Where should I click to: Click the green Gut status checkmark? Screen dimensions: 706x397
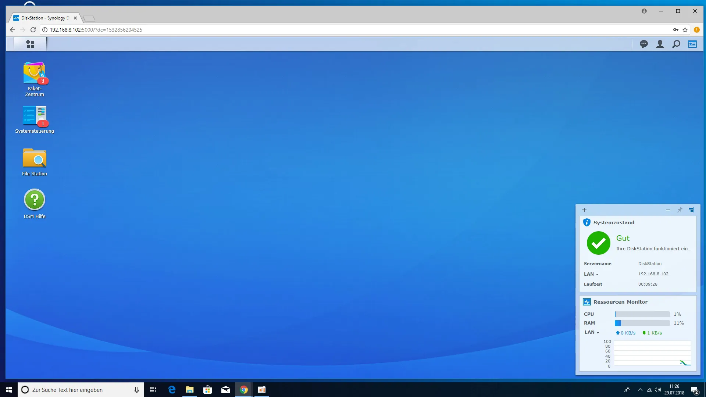pyautogui.click(x=599, y=243)
